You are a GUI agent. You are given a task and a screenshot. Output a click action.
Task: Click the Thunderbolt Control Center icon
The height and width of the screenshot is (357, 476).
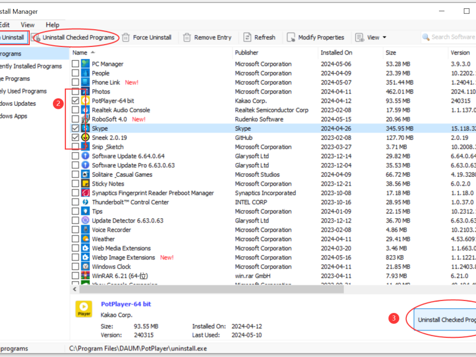click(85, 202)
